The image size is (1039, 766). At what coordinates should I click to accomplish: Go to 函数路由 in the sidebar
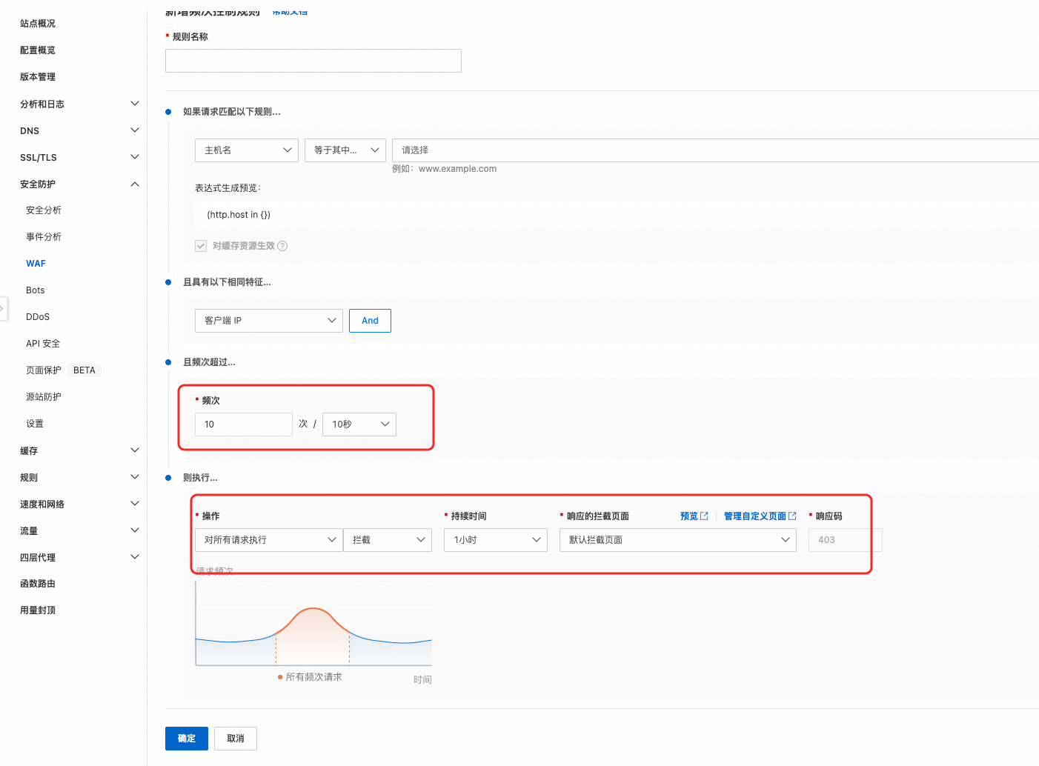click(38, 584)
